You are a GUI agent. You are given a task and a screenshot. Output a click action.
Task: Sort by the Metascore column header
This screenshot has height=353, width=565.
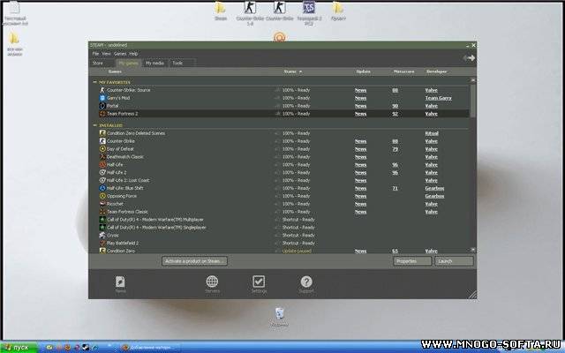(x=403, y=71)
